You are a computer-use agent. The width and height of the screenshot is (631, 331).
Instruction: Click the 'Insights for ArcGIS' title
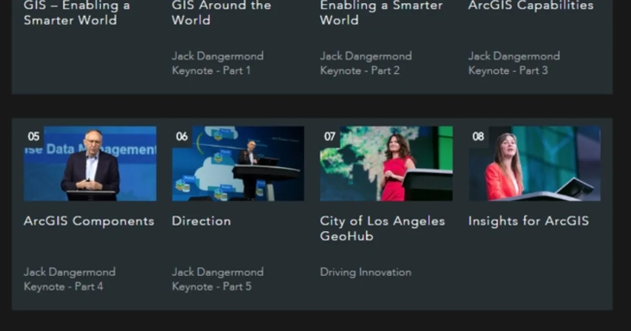(528, 221)
